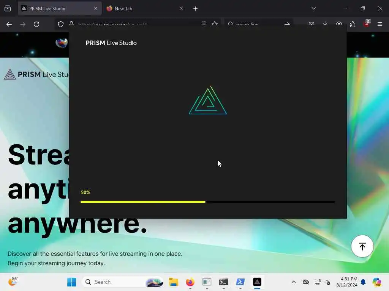Show hidden system tray icons
Viewport: 389px width, 291px height.
coord(294,282)
